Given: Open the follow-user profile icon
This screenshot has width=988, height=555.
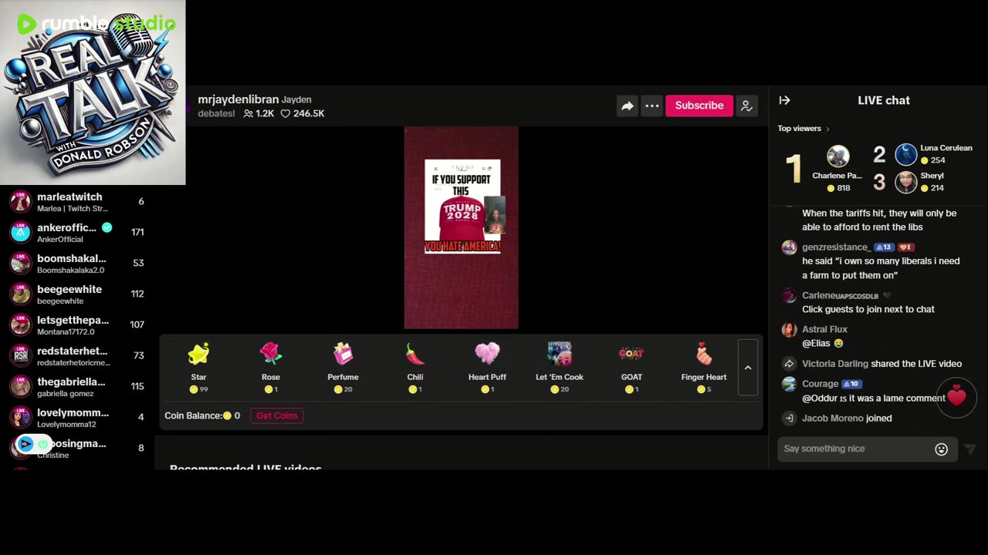Looking at the screenshot, I should coord(746,106).
